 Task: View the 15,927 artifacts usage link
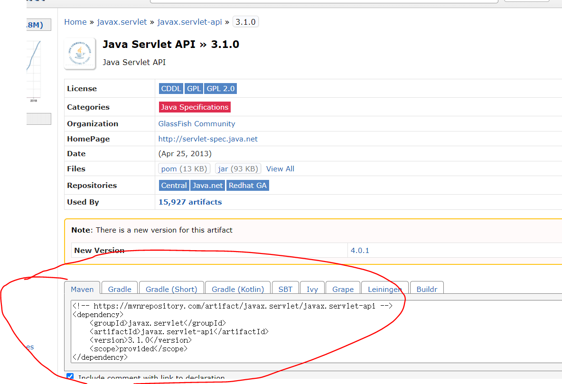(190, 202)
